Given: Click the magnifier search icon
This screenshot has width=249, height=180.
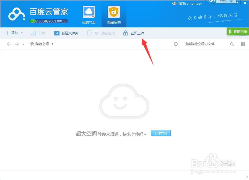Looking at the screenshot, I should pyautogui.click(x=232, y=44).
